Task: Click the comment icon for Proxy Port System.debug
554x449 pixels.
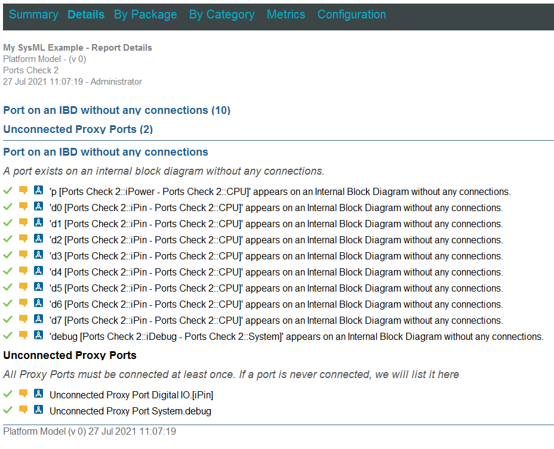Action: 23,410
